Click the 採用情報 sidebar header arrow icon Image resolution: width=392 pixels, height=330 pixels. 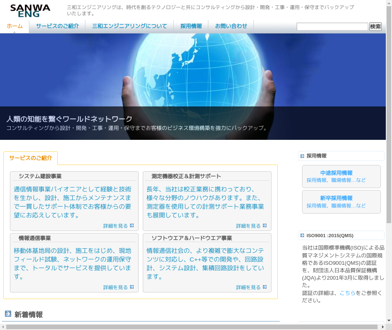[x=302, y=156]
